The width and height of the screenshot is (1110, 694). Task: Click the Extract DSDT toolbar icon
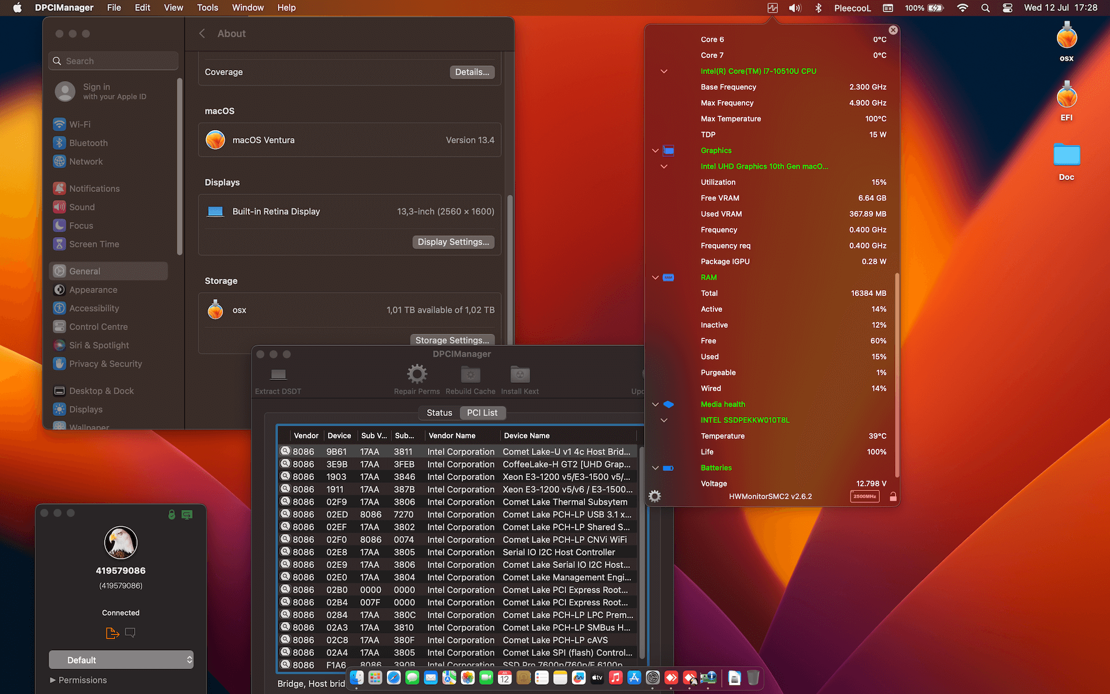click(278, 375)
